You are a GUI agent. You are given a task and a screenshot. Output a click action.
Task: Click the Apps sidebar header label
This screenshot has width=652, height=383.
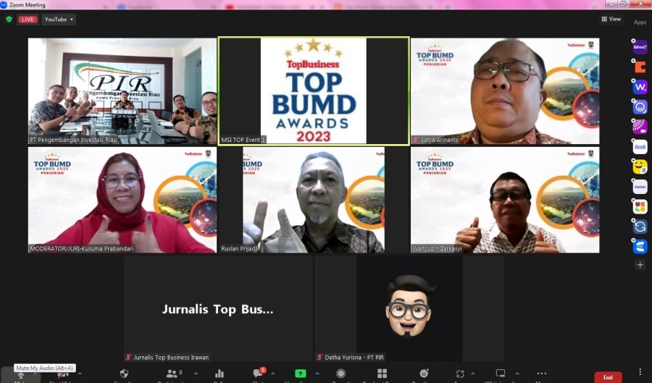(x=640, y=22)
